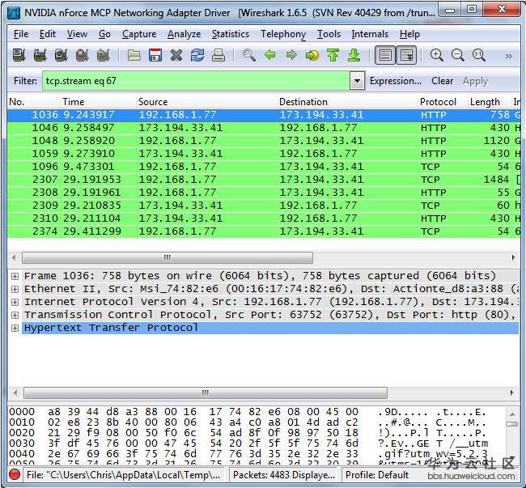Open the Internals menu
Viewport: 526px width, 488px height.
pyautogui.click(x=370, y=34)
